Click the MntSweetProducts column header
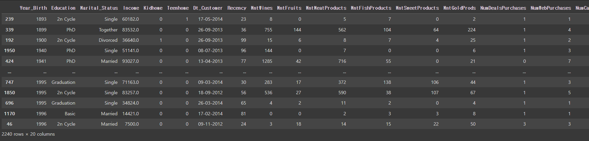 417,8
